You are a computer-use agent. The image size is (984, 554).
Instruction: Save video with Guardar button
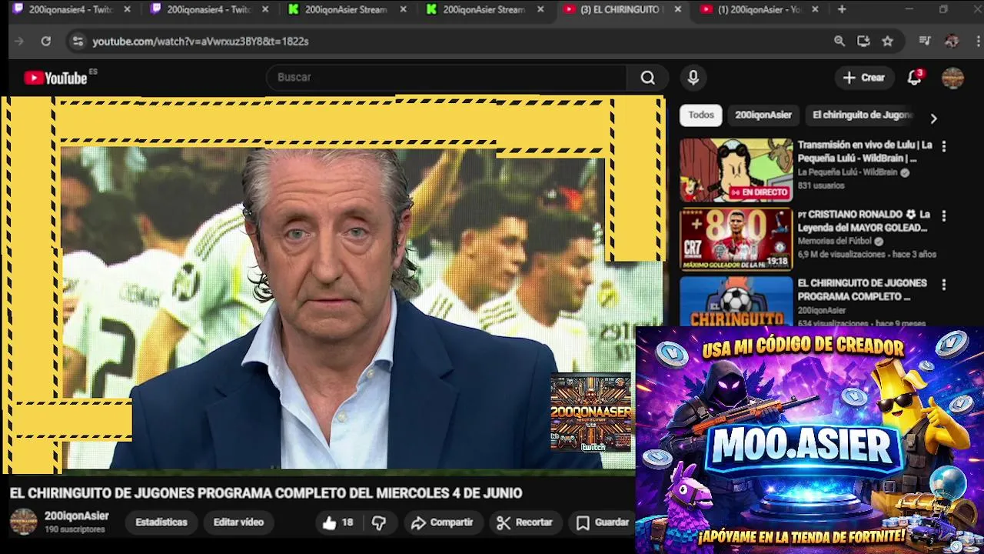[603, 522]
